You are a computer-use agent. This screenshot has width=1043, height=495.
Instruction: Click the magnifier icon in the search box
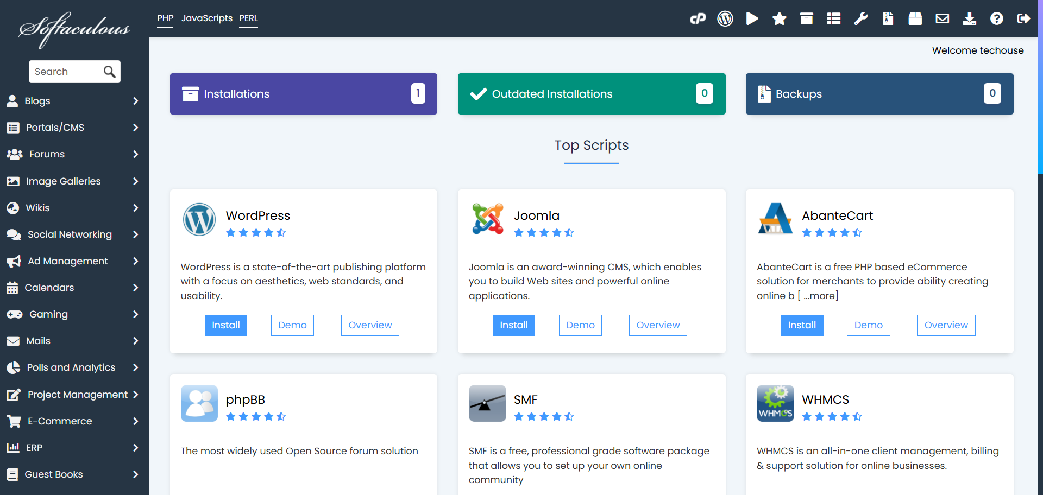tap(109, 72)
